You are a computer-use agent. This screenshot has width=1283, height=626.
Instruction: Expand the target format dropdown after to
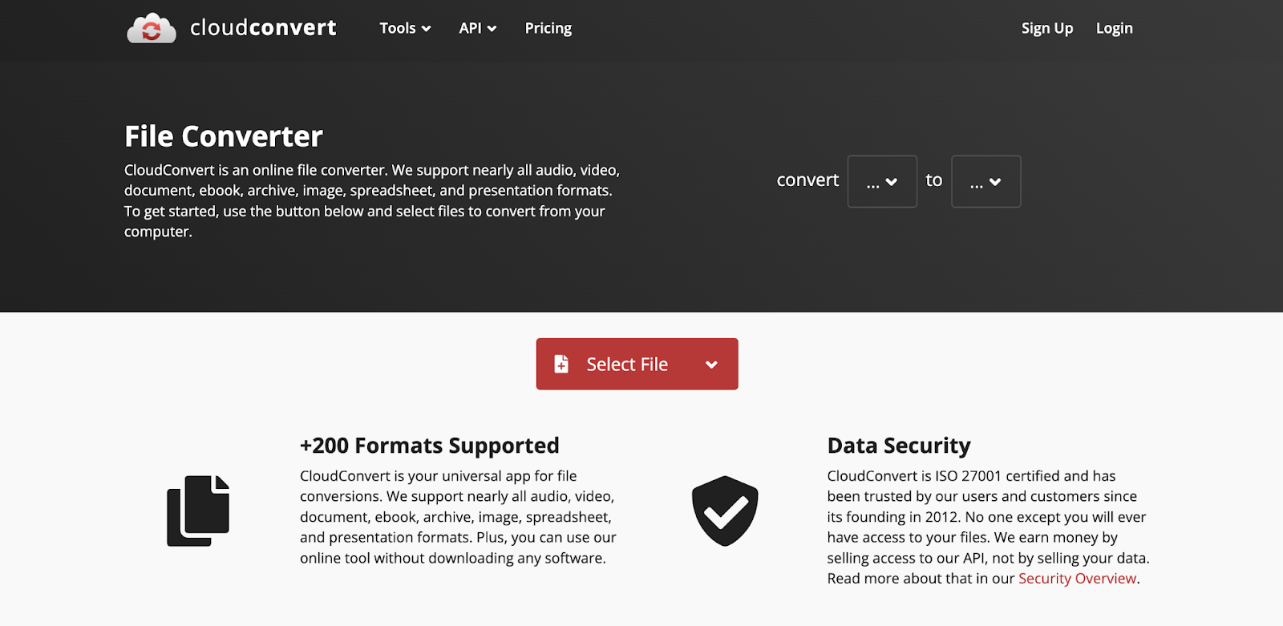point(986,181)
